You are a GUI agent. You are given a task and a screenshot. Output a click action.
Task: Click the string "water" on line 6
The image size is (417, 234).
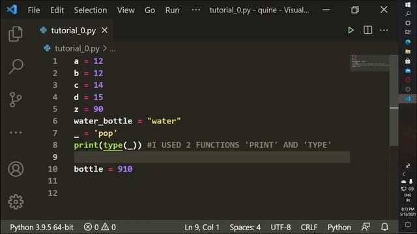tap(164, 121)
